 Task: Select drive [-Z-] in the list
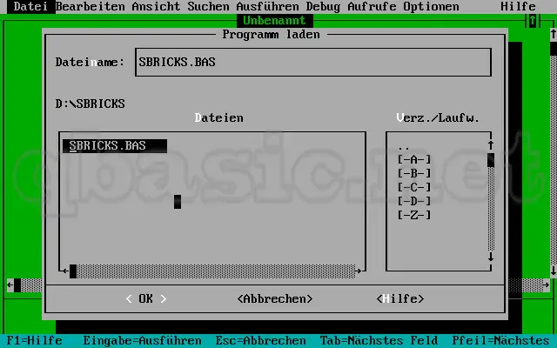click(414, 215)
